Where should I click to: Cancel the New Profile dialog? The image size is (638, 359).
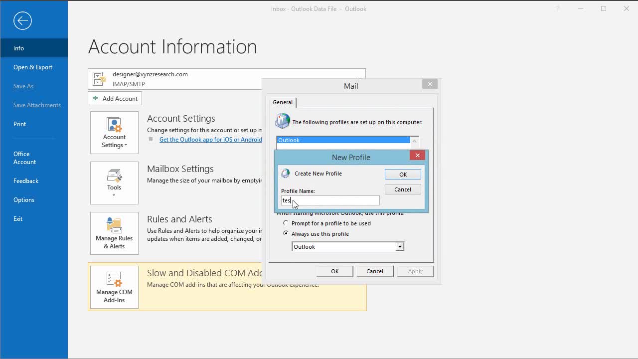coord(403,189)
